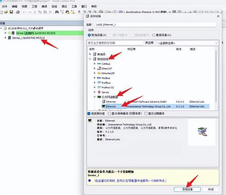This screenshot has width=226, height=195.
Task: Click the 关闭 button
Action: point(210,189)
